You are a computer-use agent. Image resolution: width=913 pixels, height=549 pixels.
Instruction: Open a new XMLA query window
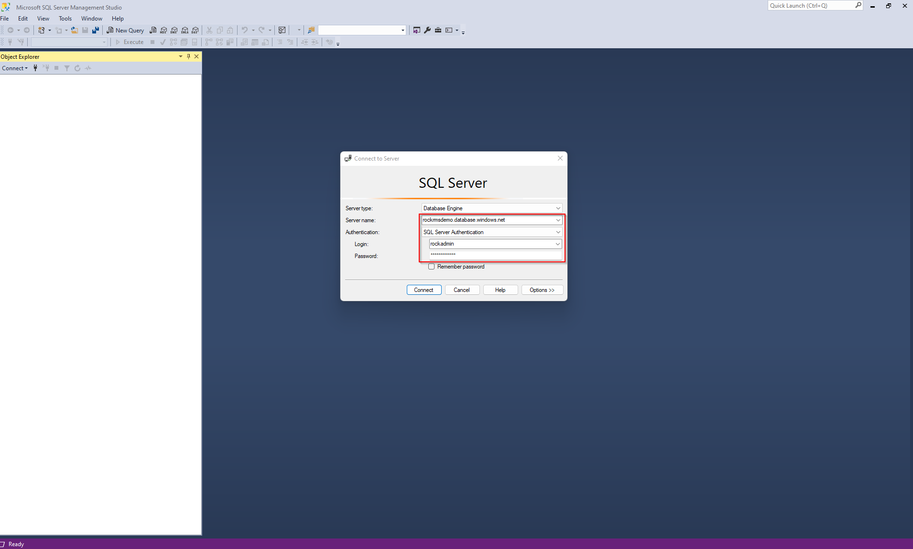click(185, 30)
